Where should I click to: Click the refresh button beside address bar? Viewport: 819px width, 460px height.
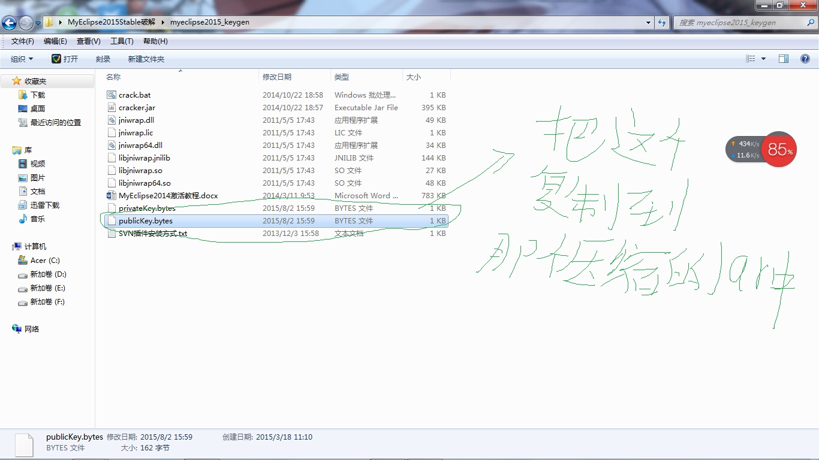(x=662, y=22)
